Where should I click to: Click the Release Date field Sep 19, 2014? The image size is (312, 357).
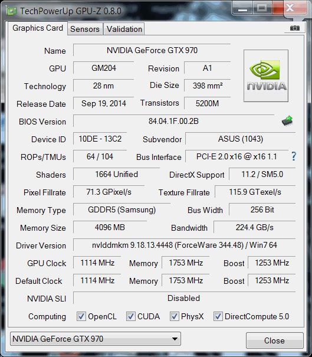[104, 103]
